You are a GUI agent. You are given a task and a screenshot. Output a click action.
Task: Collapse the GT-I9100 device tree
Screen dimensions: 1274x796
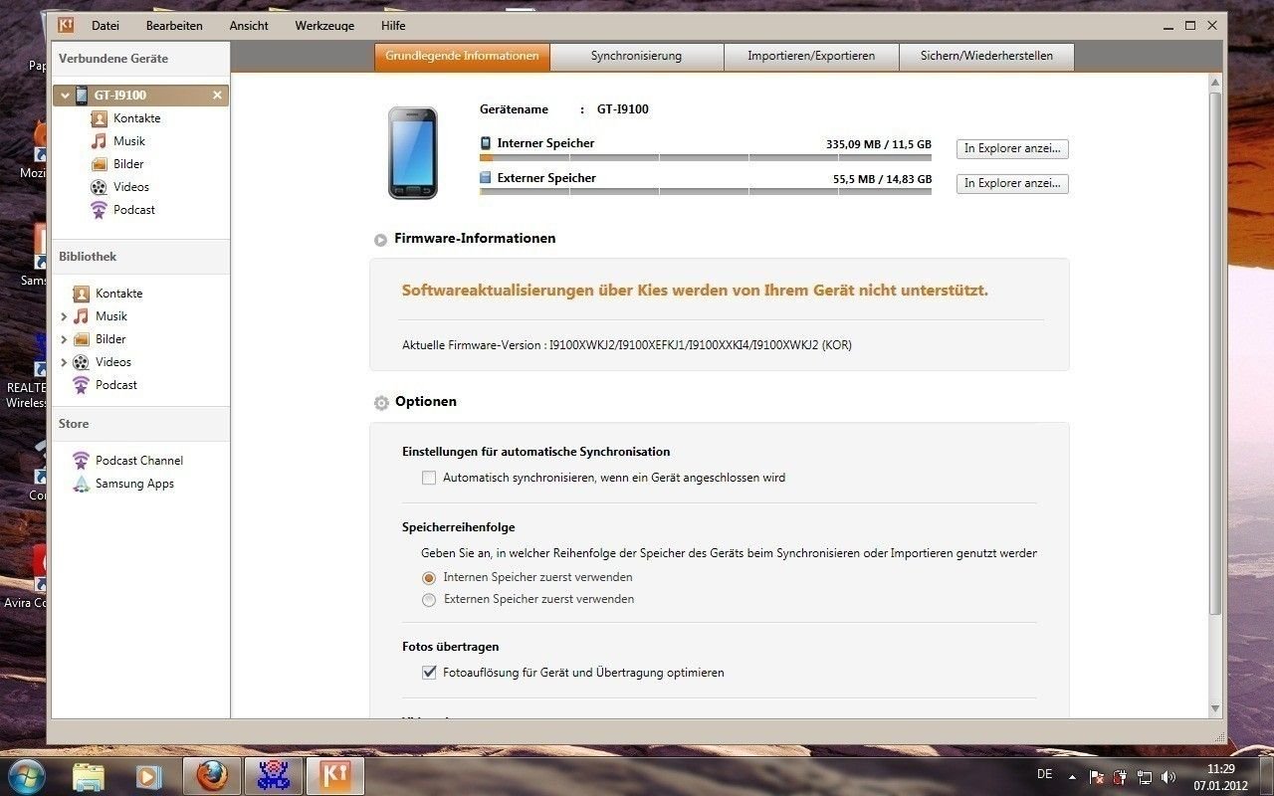(x=65, y=96)
